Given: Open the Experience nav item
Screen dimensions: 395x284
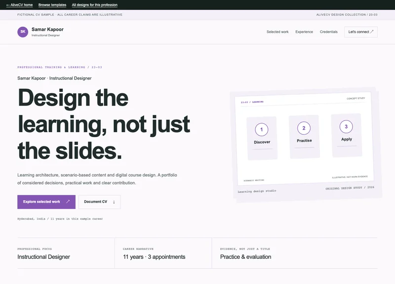Looking at the screenshot, I should click(x=304, y=32).
